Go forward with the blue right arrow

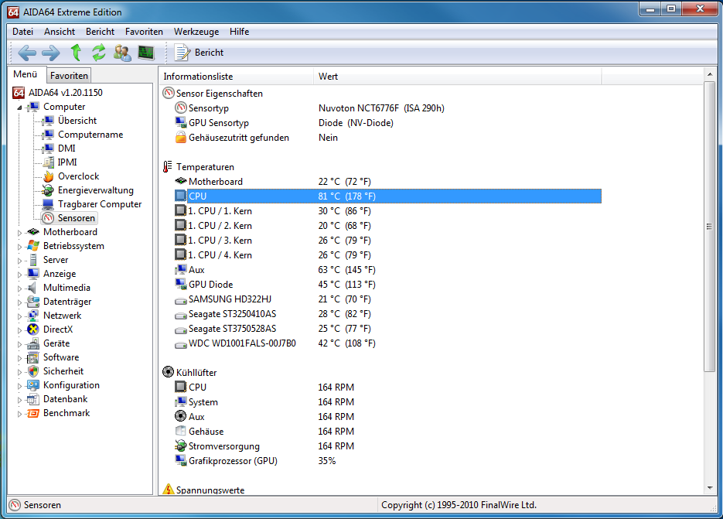51,53
